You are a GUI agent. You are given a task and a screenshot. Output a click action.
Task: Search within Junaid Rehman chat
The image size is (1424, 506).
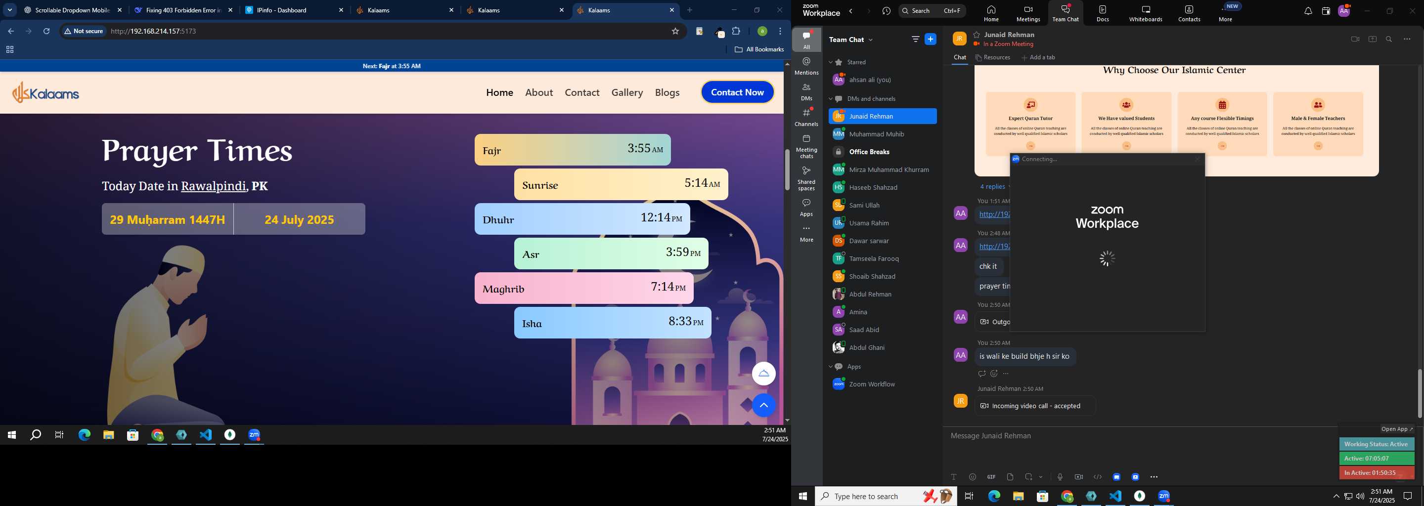click(x=1388, y=39)
